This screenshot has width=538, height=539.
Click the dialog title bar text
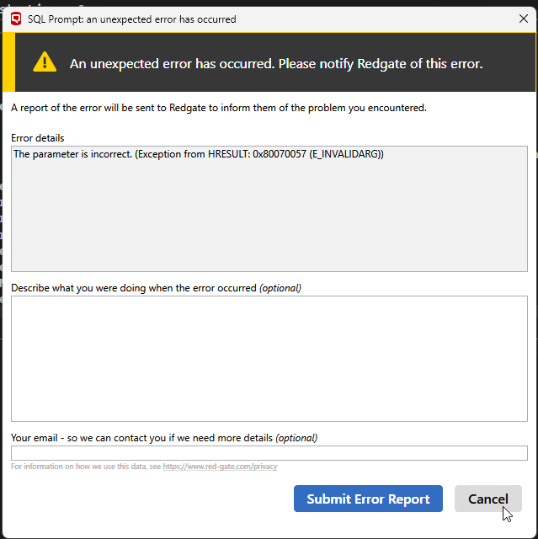[131, 19]
